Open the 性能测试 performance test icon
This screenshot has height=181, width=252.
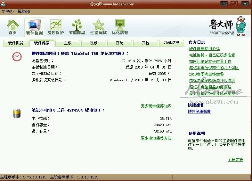click(x=98, y=27)
